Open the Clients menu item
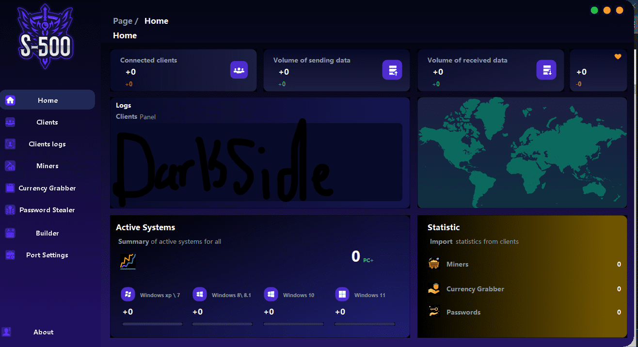This screenshot has width=638, height=347. 48,122
